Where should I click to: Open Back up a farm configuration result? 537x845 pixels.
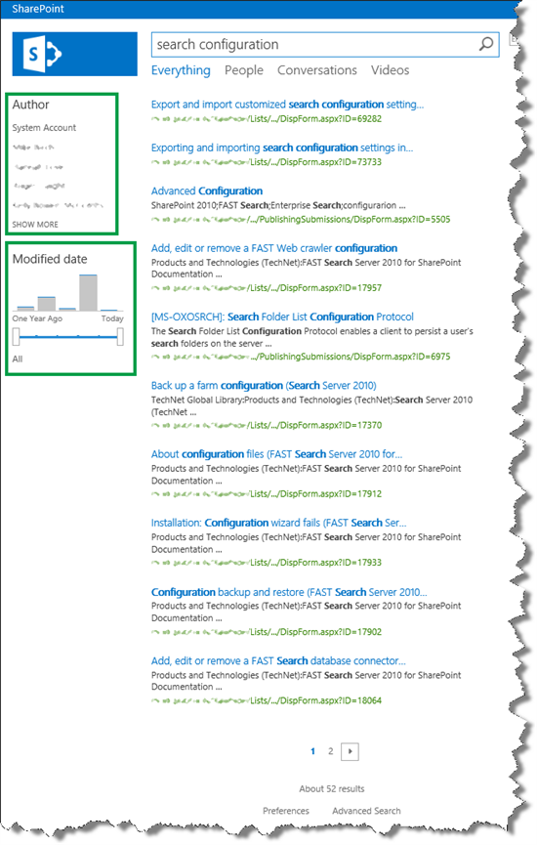[x=264, y=385]
